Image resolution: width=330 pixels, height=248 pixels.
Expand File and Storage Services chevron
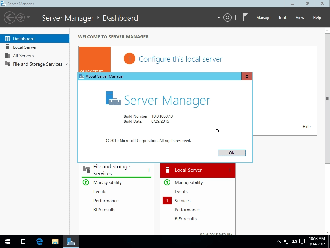[66, 64]
